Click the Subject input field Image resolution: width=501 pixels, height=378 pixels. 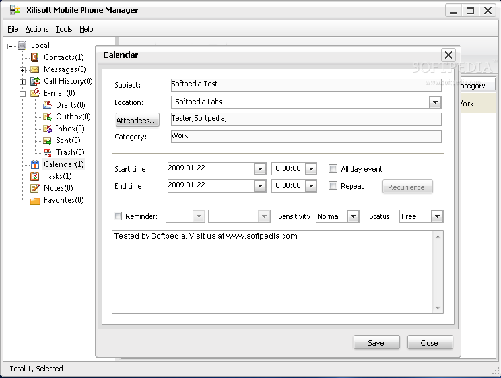(306, 85)
